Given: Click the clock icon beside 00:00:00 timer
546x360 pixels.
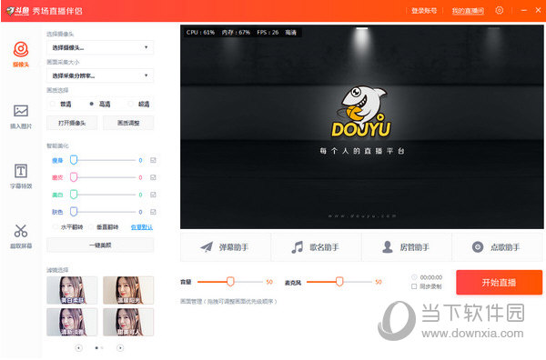Looking at the screenshot, I should click(x=414, y=277).
